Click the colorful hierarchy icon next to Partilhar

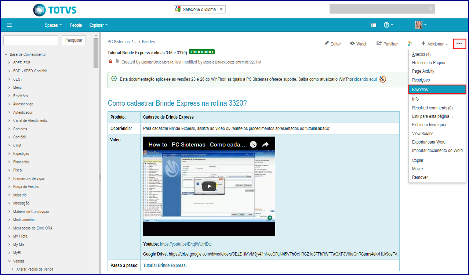410,44
